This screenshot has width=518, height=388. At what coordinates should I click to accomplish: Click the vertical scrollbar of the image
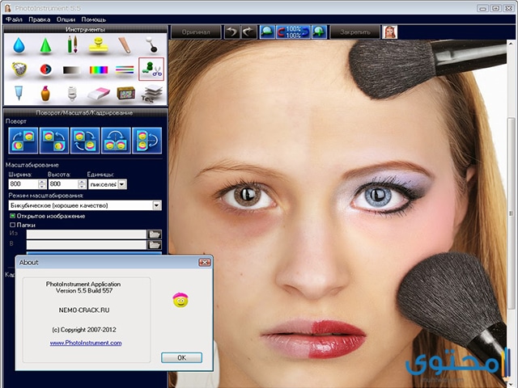pos(511,213)
